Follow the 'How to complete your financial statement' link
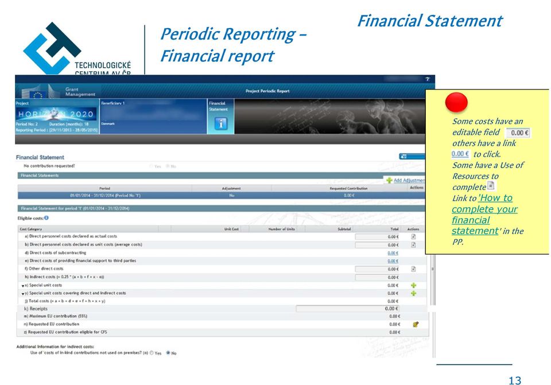This screenshot has width=551, height=385. pyautogui.click(x=484, y=214)
